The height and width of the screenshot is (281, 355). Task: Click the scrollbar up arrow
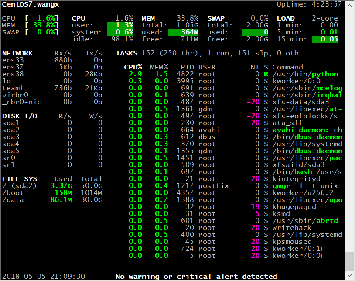(349, 5)
